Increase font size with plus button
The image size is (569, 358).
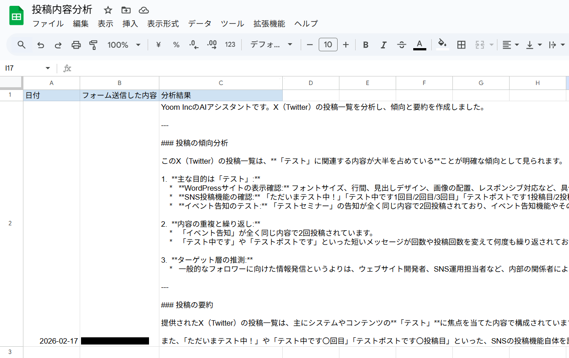pyautogui.click(x=346, y=45)
